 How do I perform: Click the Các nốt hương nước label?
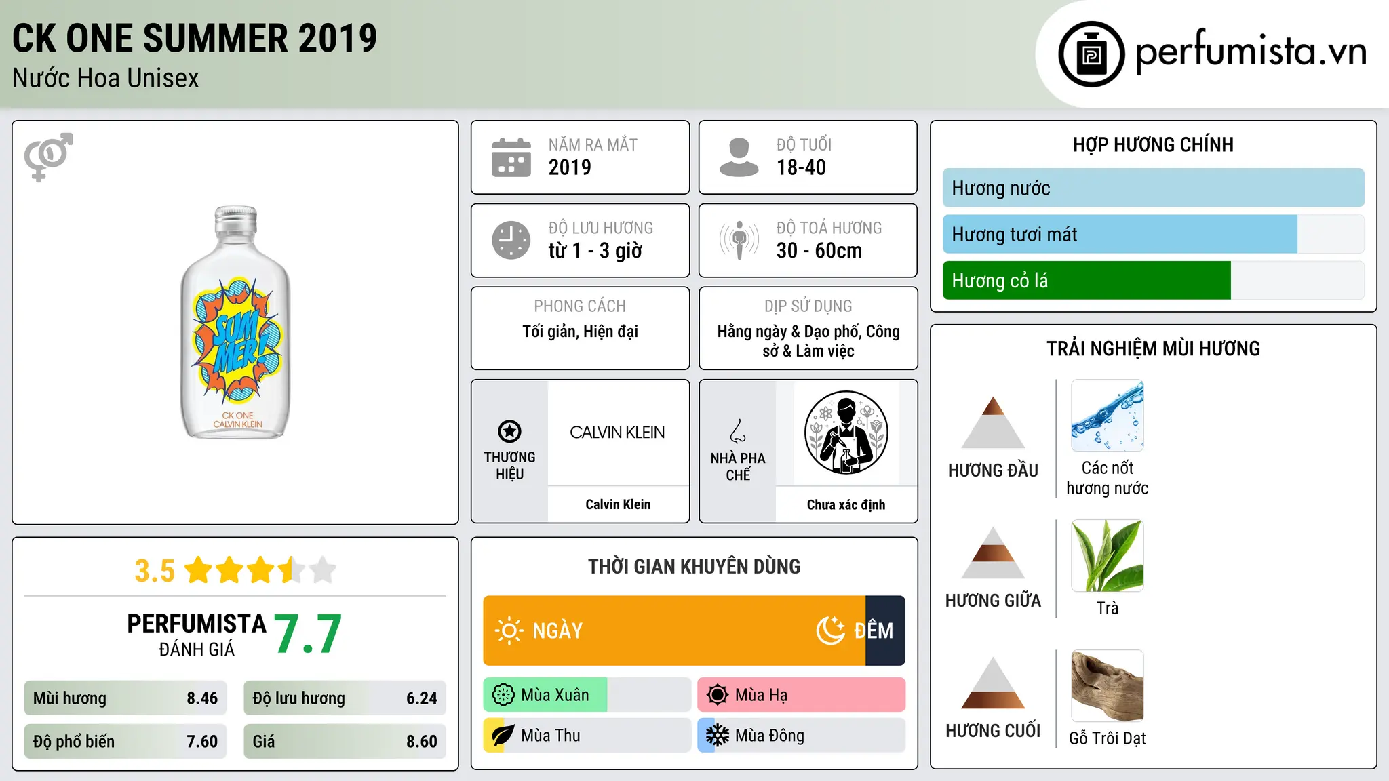1108,478
